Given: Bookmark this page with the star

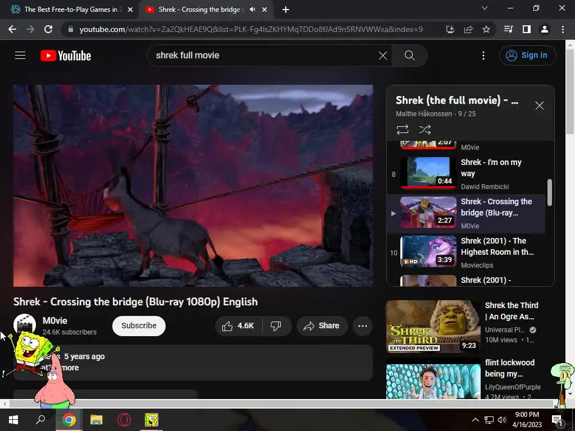Looking at the screenshot, I should (x=486, y=29).
